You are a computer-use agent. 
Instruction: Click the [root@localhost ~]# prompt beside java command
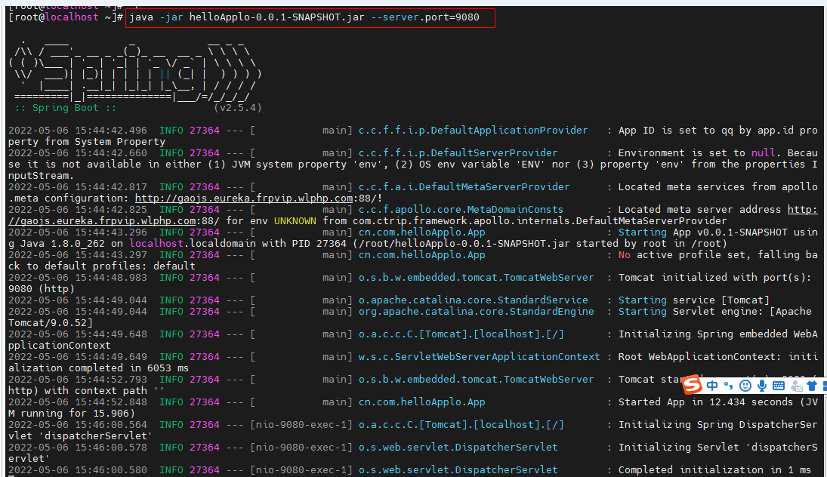(x=66, y=17)
